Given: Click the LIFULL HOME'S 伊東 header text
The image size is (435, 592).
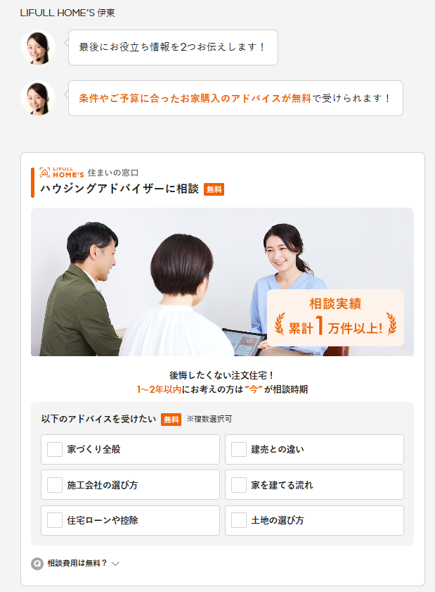Looking at the screenshot, I should (67, 13).
